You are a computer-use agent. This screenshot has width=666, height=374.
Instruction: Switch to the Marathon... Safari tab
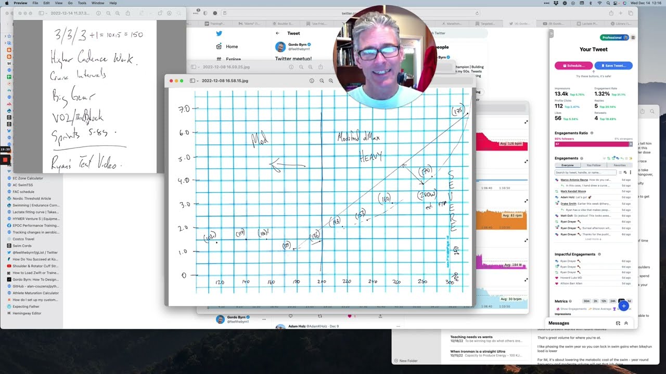[453, 24]
